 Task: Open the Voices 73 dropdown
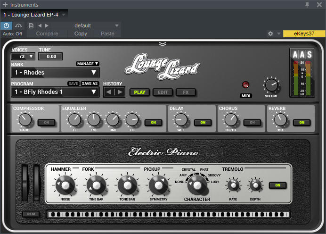23,57
